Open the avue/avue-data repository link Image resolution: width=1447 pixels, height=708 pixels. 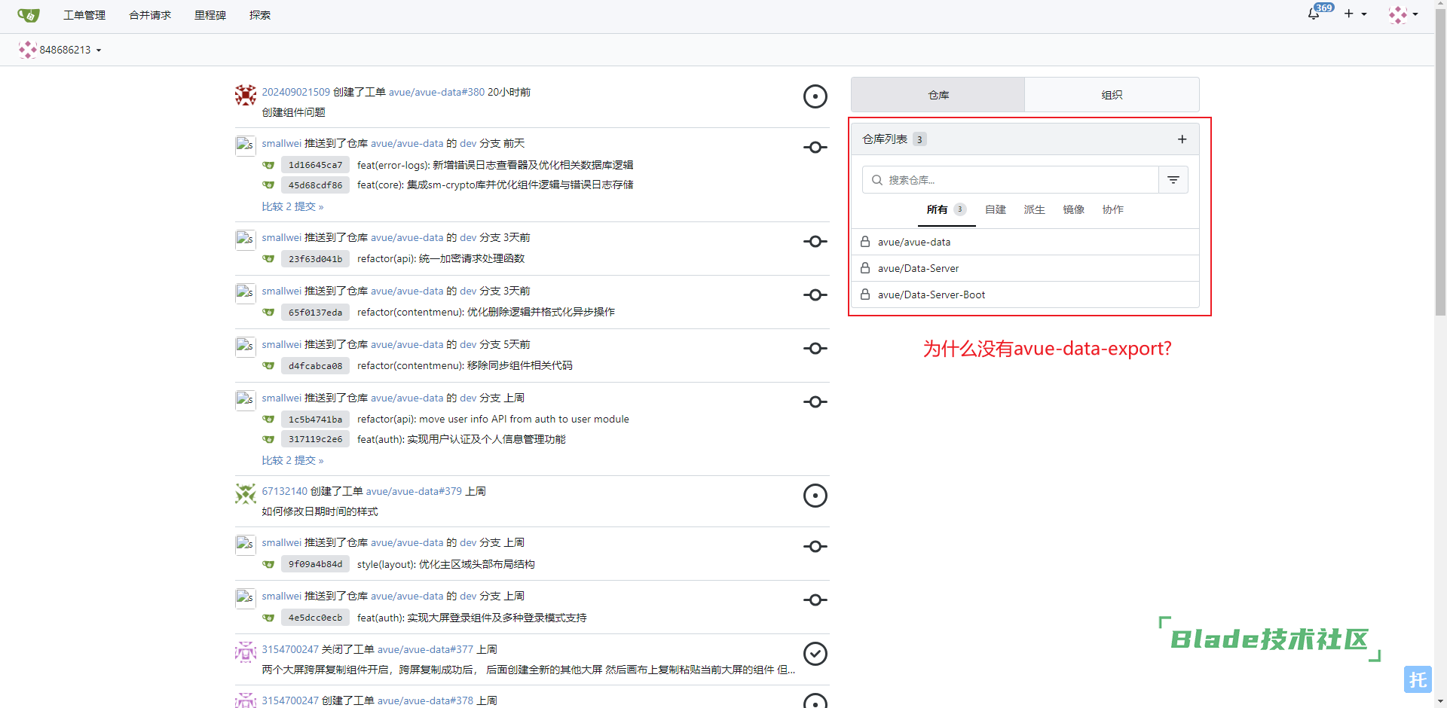coord(913,242)
